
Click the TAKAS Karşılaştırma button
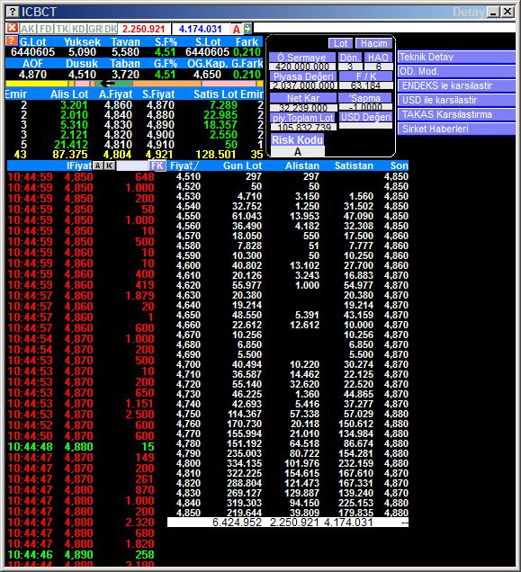click(456, 114)
